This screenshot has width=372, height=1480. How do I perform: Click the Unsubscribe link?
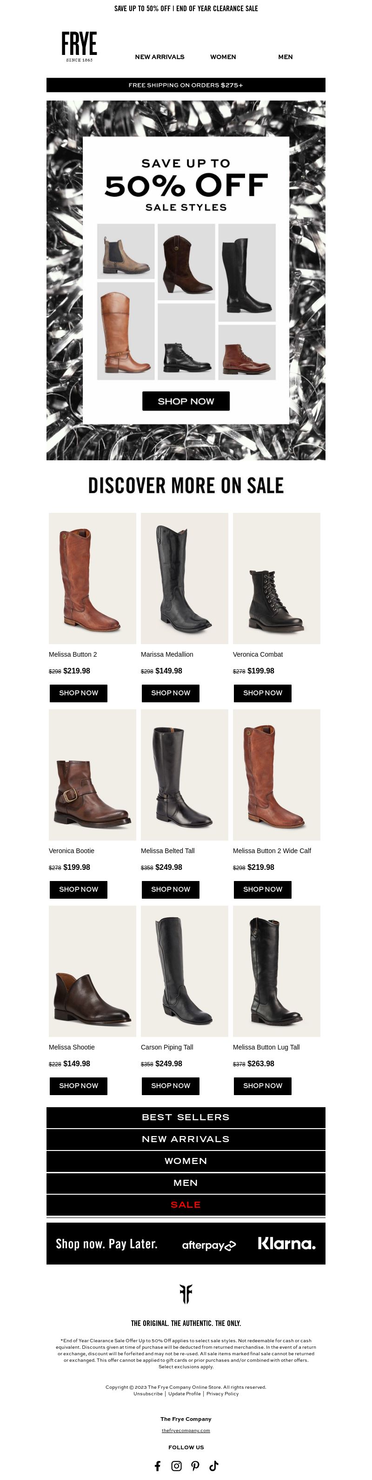pos(148,1393)
